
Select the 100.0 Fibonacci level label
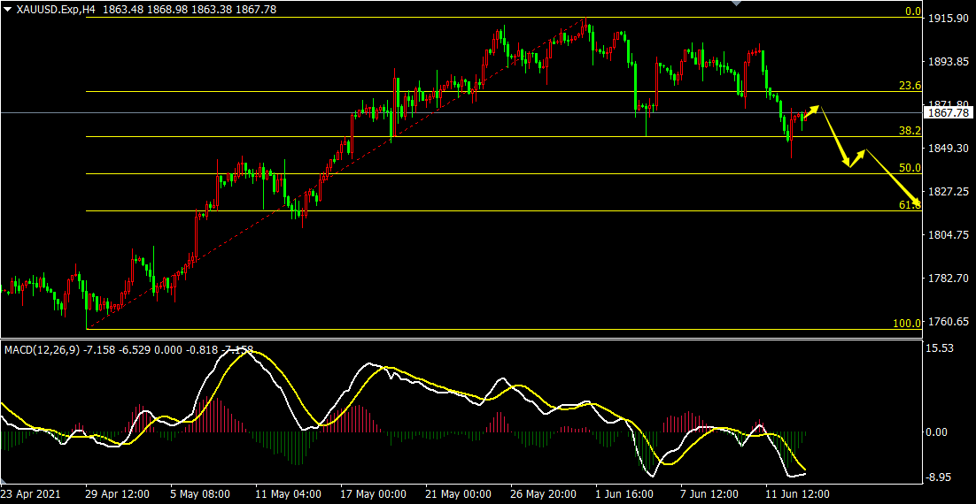[906, 324]
